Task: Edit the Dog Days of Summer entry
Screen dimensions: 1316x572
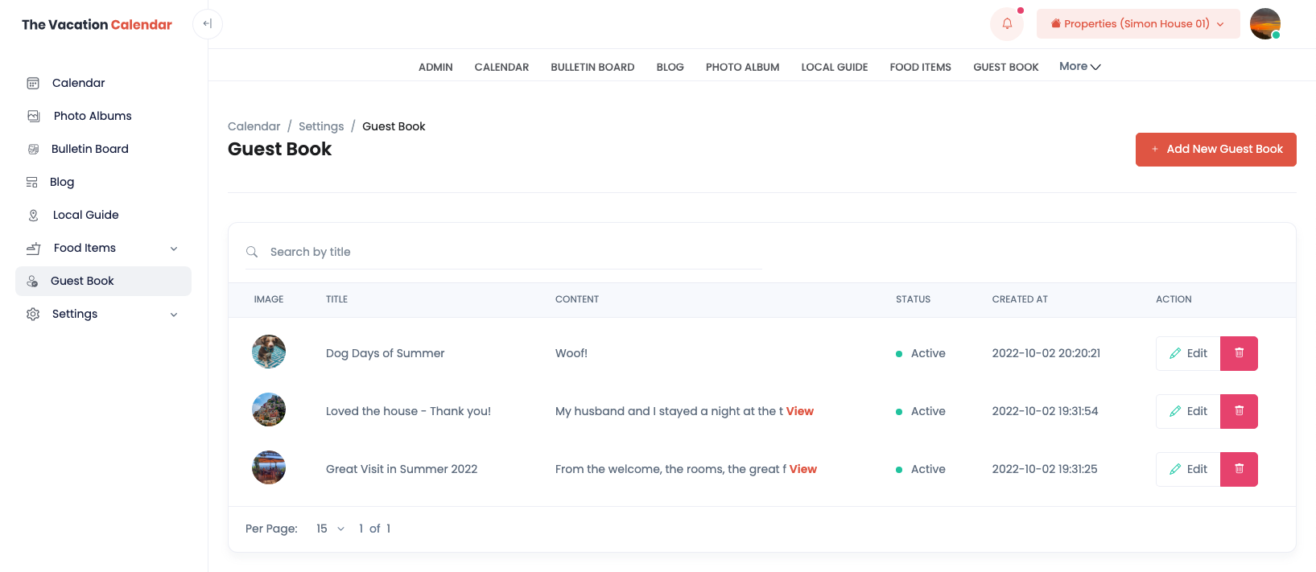Action: pos(1188,353)
